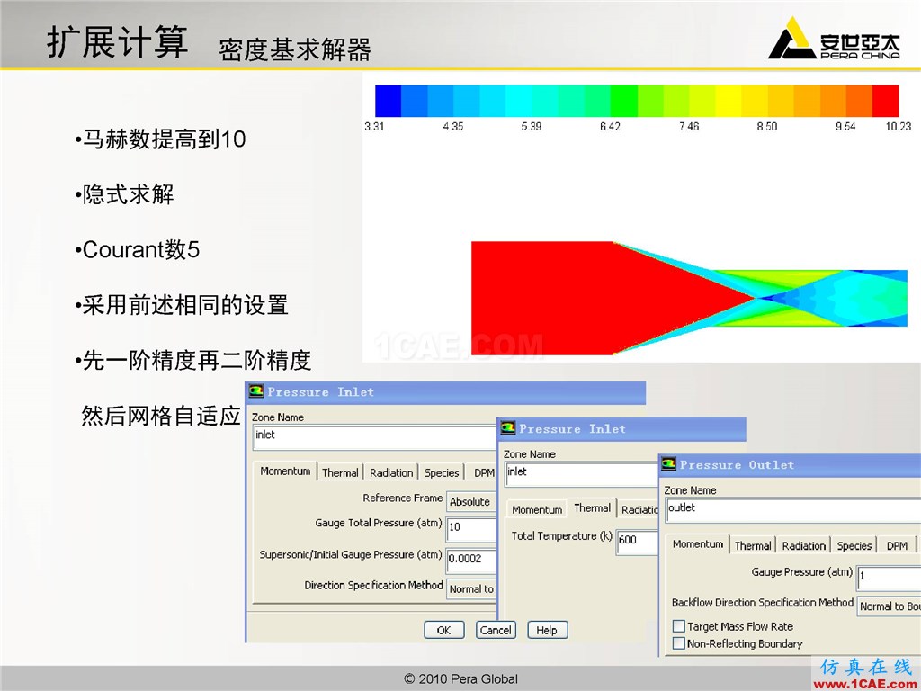Open Species tab in Pressure Outlet dialog
921x691 pixels.
854,546
